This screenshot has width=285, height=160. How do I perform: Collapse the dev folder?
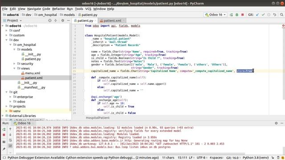click(7, 40)
